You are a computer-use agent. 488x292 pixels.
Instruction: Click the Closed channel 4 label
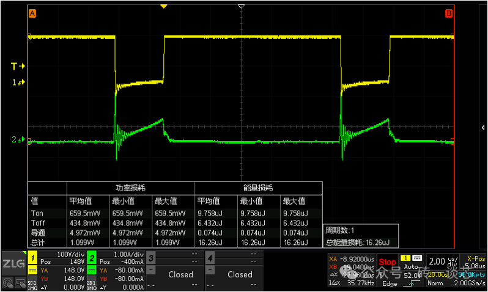click(240, 274)
